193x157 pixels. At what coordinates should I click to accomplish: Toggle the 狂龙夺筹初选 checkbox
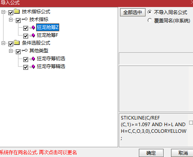(x=25, y=59)
